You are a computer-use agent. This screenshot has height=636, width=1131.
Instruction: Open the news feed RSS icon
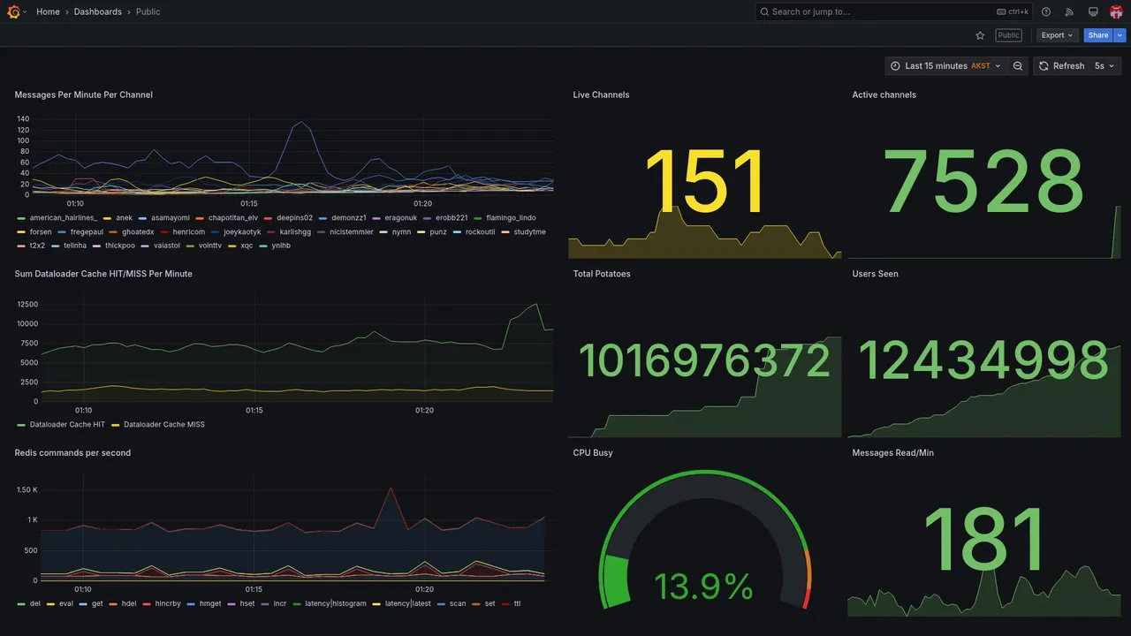click(x=1069, y=11)
